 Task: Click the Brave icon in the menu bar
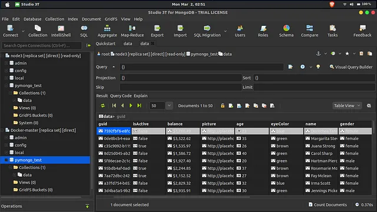coord(332,4)
